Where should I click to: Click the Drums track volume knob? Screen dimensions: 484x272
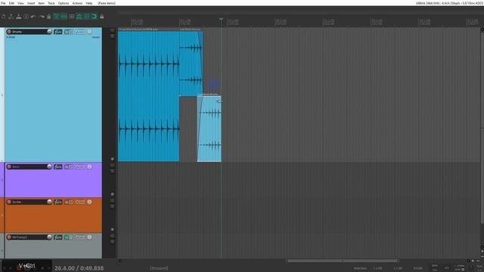pyautogui.click(x=49, y=32)
